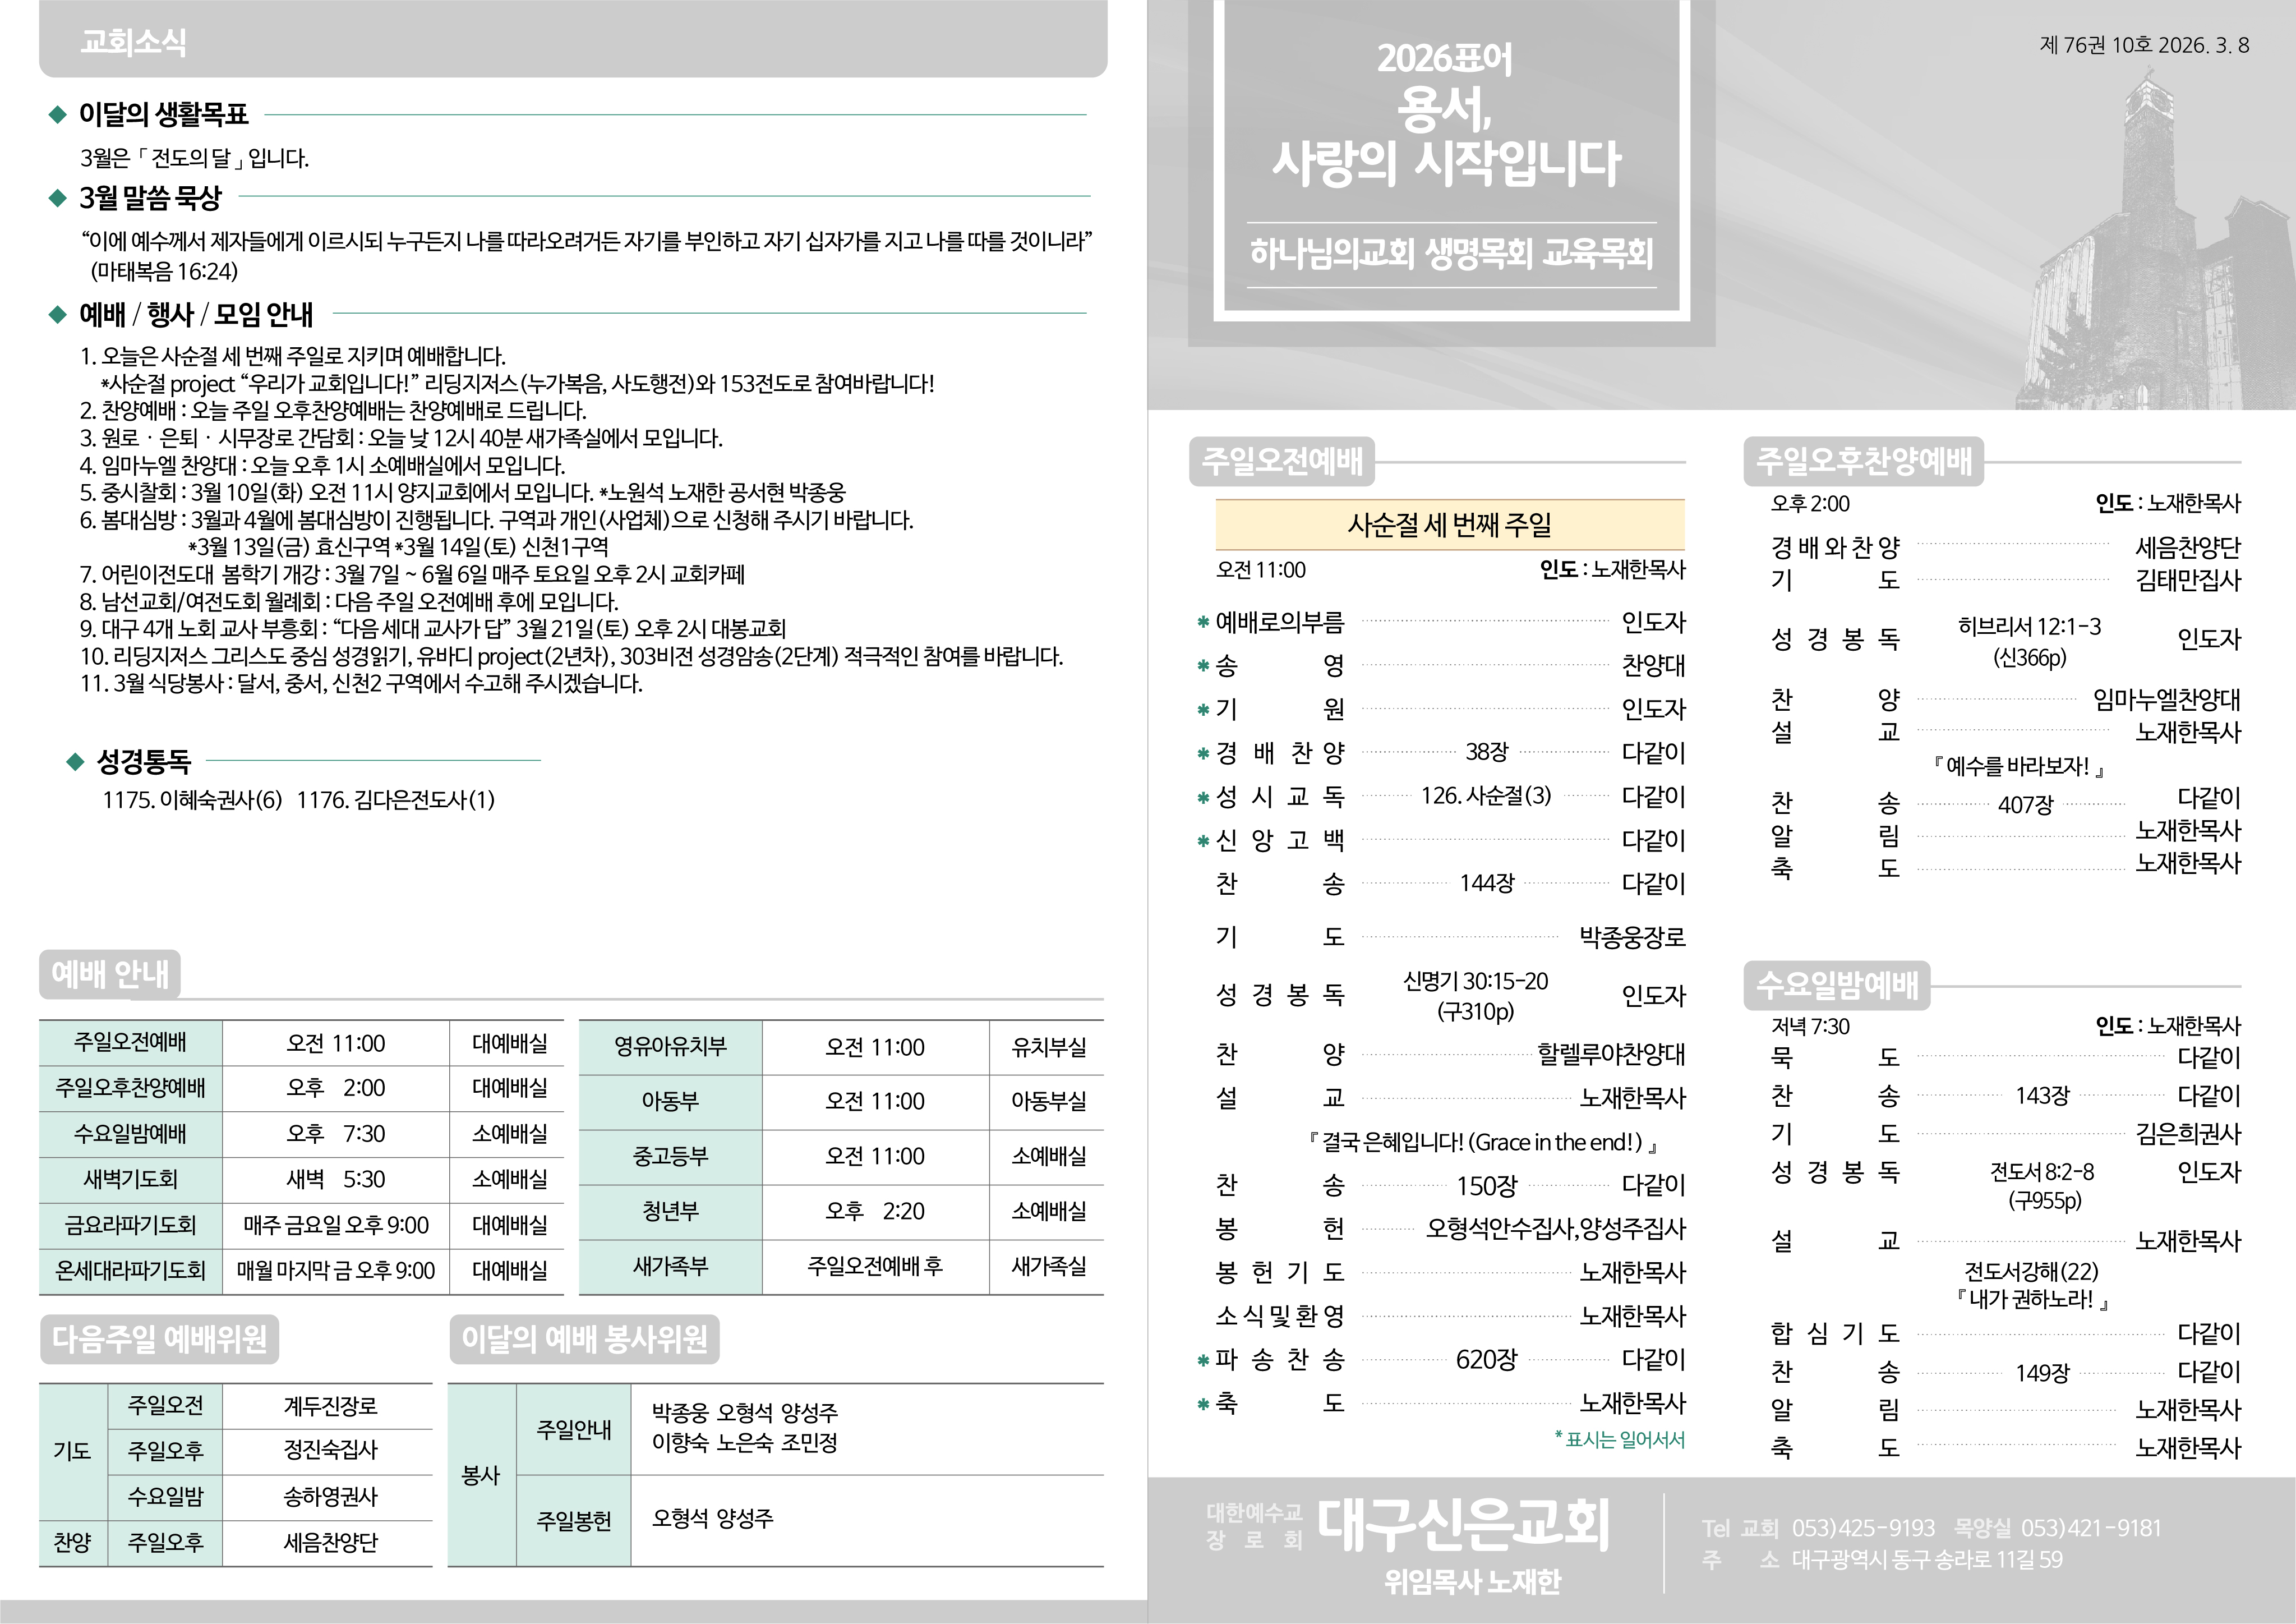Select the 수요일밤예배 section label
The image size is (2296, 1624).
(1837, 985)
